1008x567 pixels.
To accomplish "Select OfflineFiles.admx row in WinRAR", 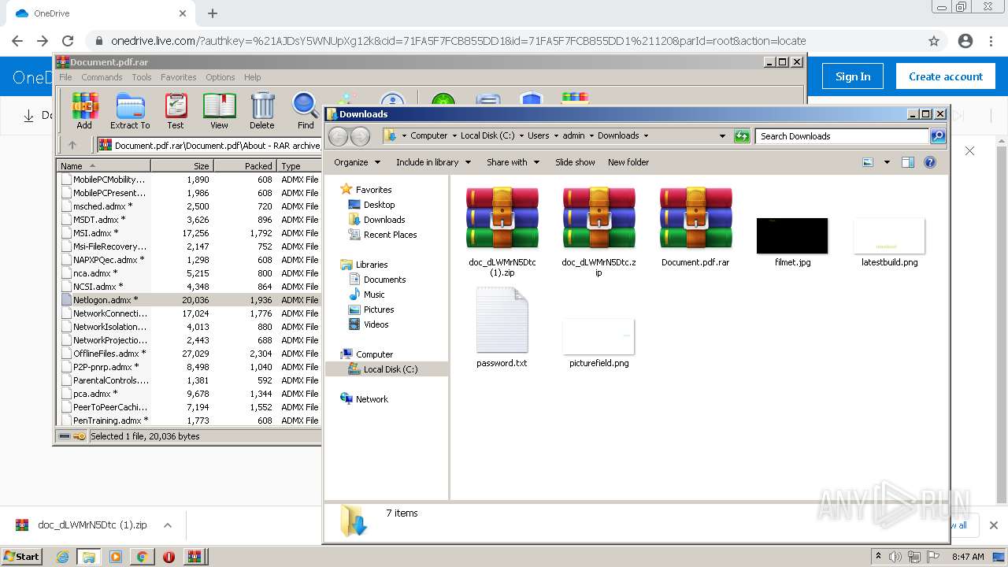I will point(189,354).
